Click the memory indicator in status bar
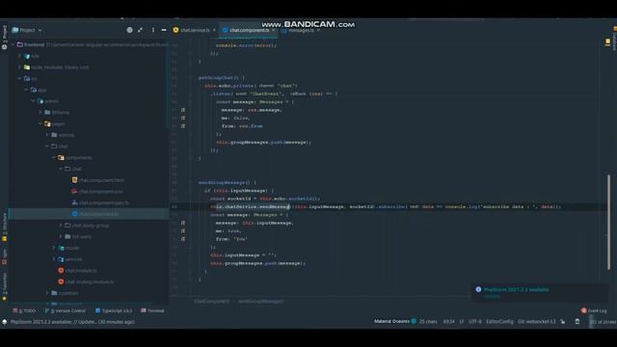 602,322
